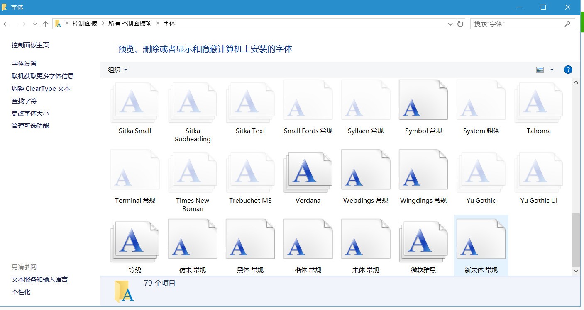Open 管理可选功能 link

[30, 126]
